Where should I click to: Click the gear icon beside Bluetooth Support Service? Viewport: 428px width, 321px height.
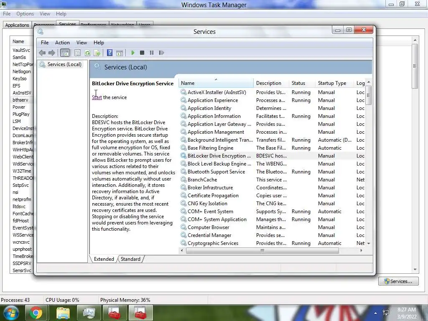[x=183, y=172]
